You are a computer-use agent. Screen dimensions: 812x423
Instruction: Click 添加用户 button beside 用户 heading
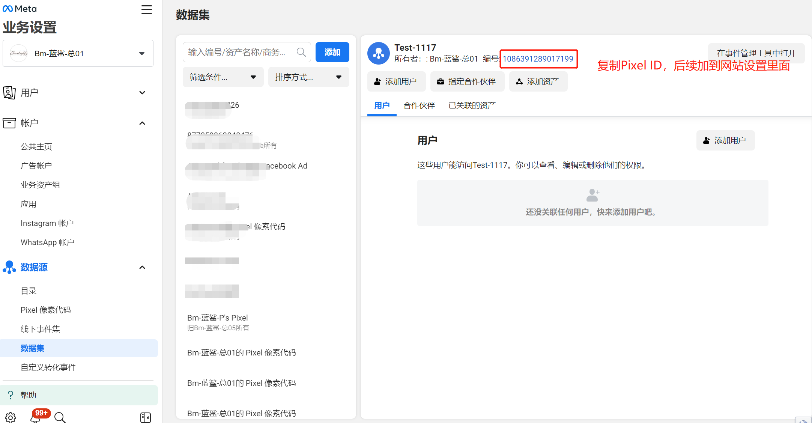click(725, 140)
